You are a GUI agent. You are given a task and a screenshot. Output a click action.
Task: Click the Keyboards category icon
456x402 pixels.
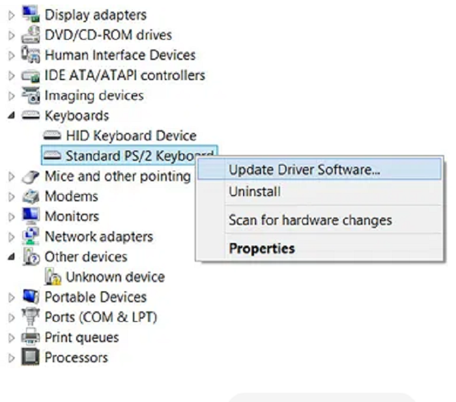(x=31, y=115)
